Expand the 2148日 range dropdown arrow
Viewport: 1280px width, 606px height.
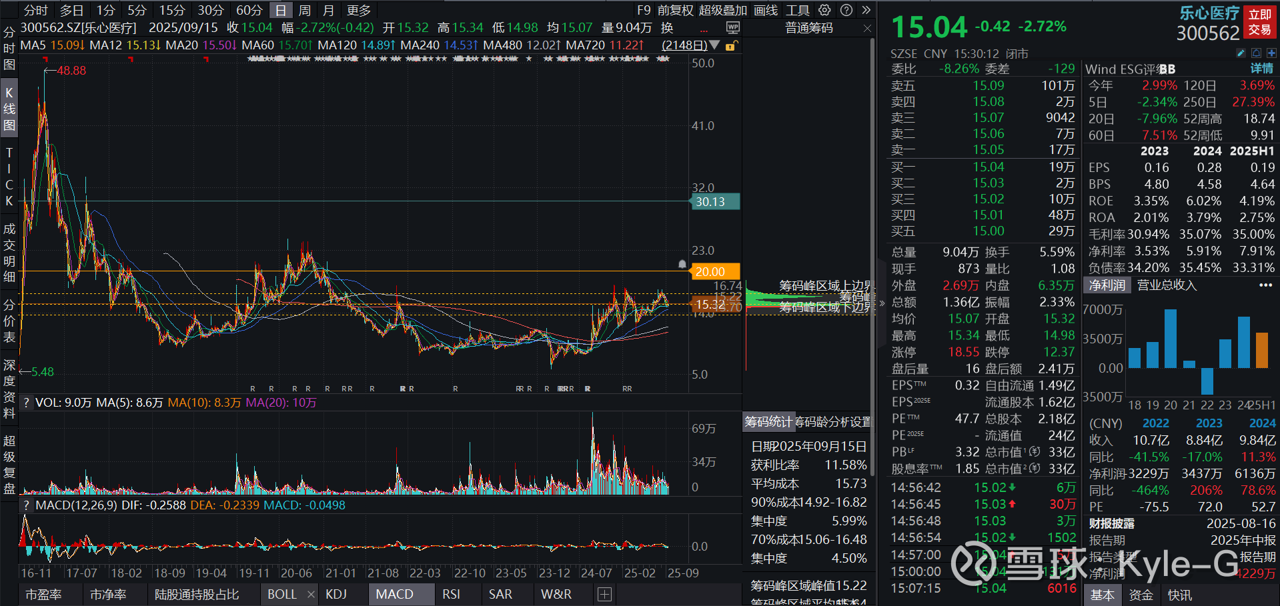tap(715, 45)
